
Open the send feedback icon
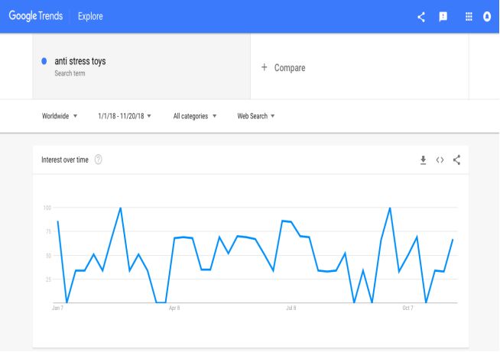443,17
